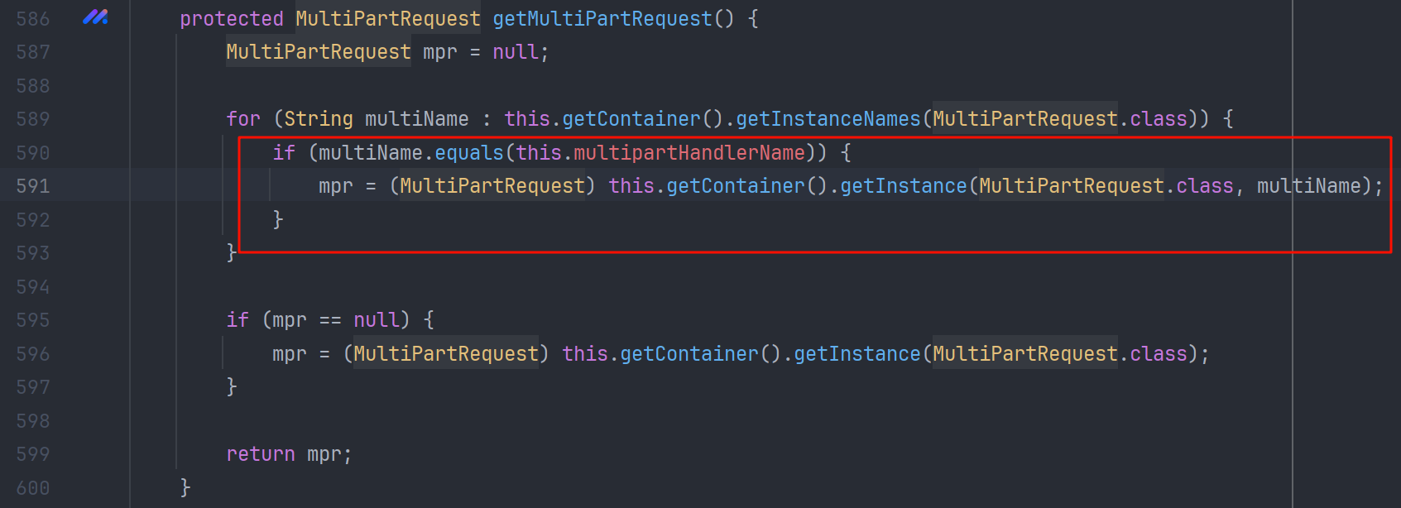Click the getMultiPartRequest method name

pyautogui.click(x=602, y=19)
